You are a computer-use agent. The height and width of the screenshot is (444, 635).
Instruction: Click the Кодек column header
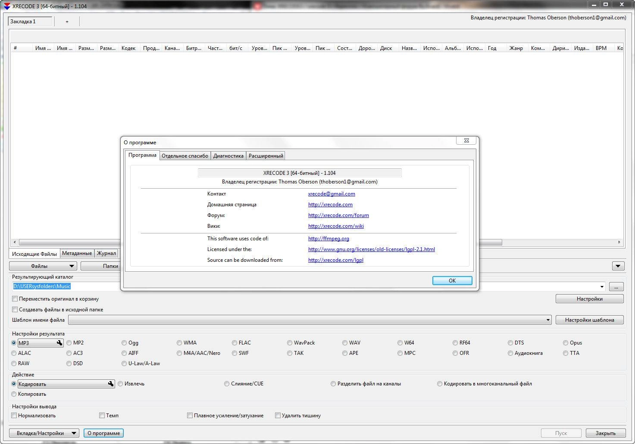(x=128, y=48)
